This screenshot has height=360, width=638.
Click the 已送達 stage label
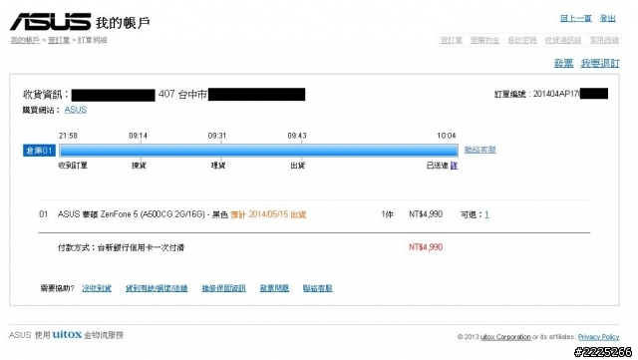point(437,166)
